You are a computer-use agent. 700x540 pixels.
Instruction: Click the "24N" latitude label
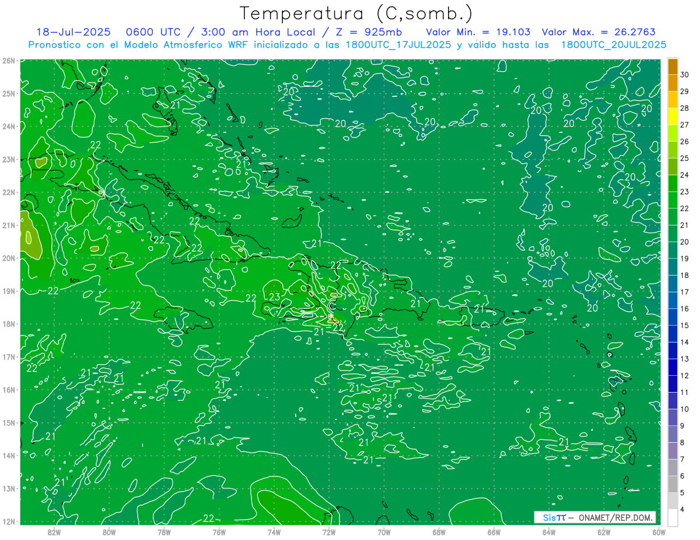tap(8, 126)
